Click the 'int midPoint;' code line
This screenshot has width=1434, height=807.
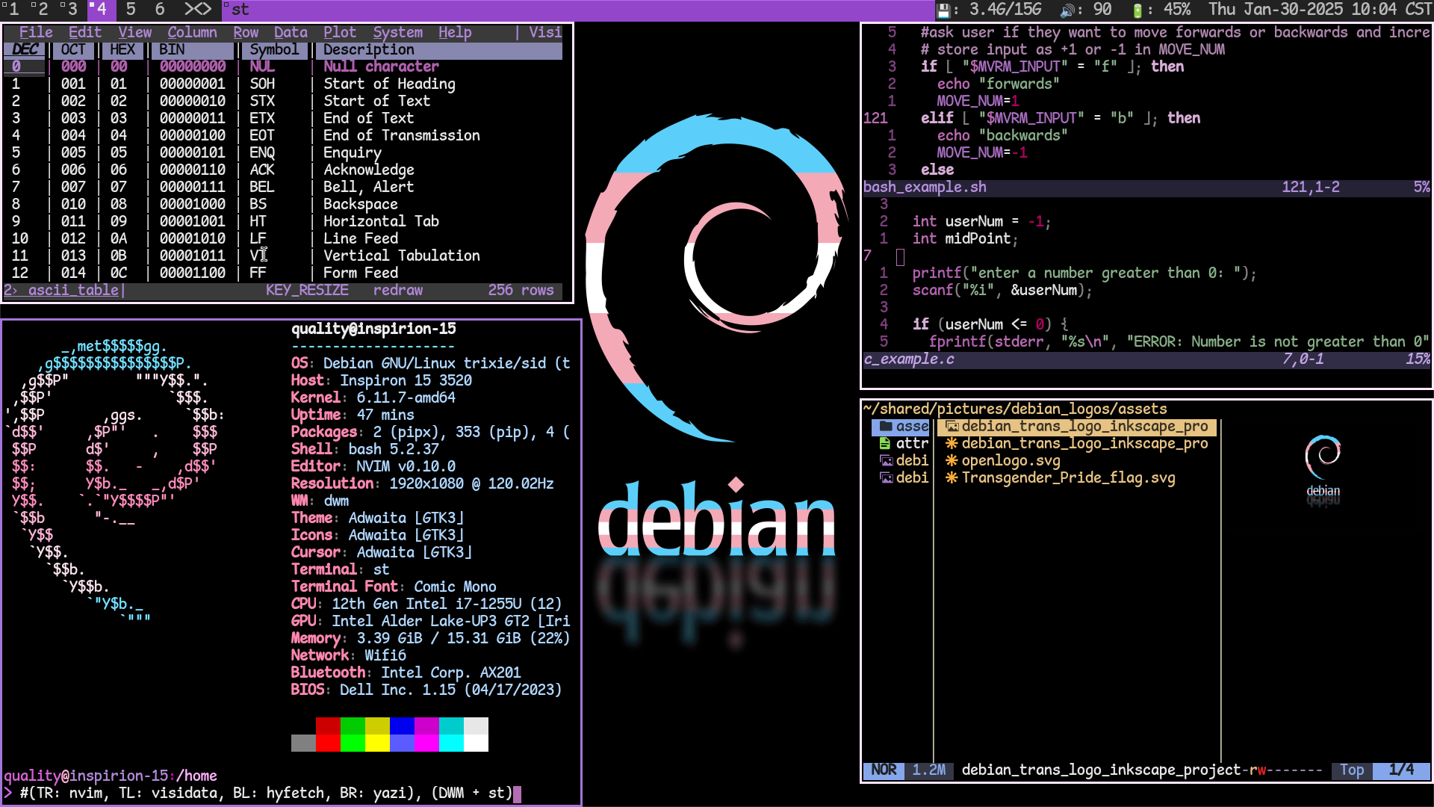[x=965, y=238]
